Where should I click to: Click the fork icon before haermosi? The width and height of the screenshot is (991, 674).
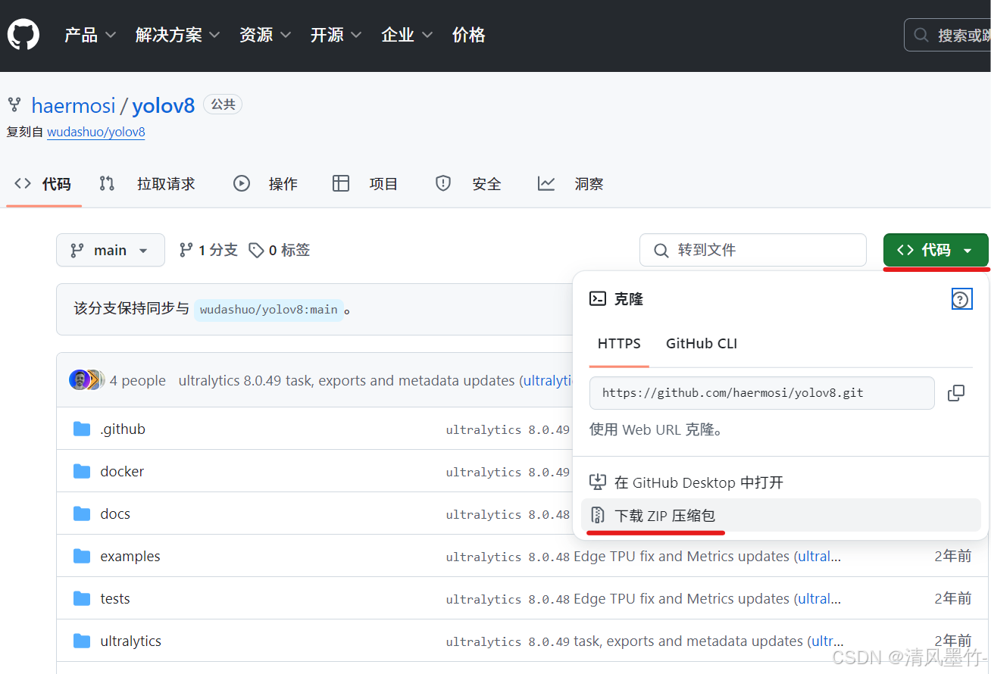[x=14, y=105]
